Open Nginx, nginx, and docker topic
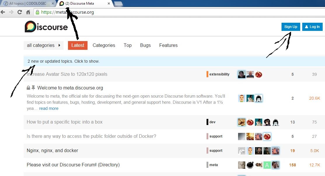This screenshot has width=325, height=176. coord(53,151)
